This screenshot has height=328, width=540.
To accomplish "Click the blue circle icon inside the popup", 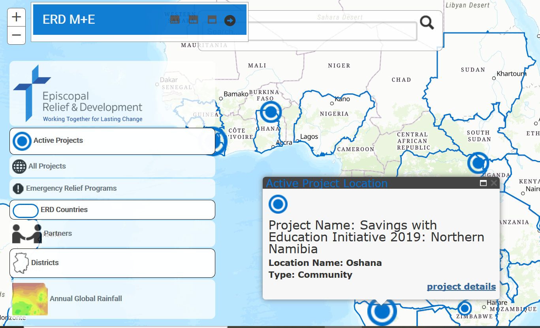I will 278,204.
